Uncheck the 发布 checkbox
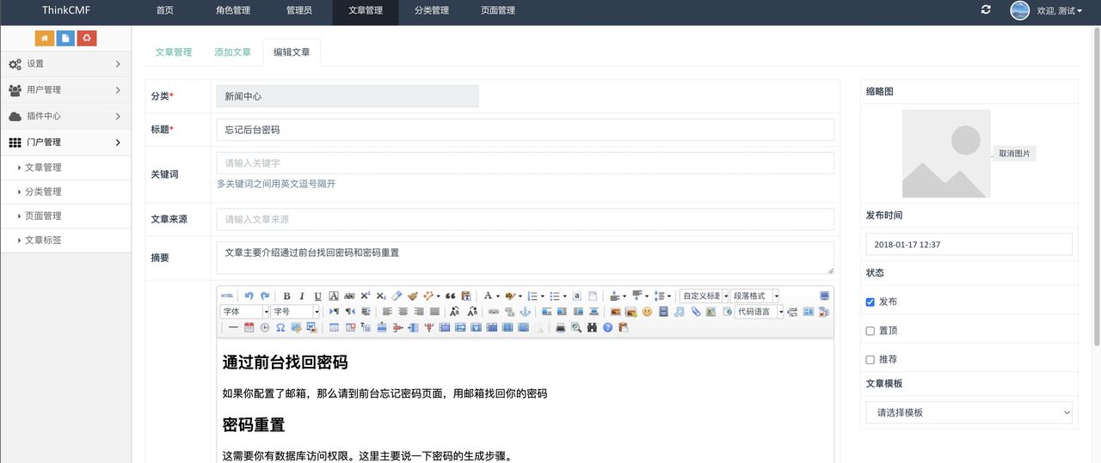The width and height of the screenshot is (1101, 463). (870, 302)
